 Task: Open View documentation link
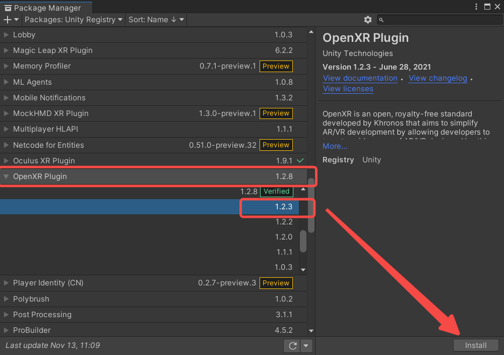coord(360,78)
